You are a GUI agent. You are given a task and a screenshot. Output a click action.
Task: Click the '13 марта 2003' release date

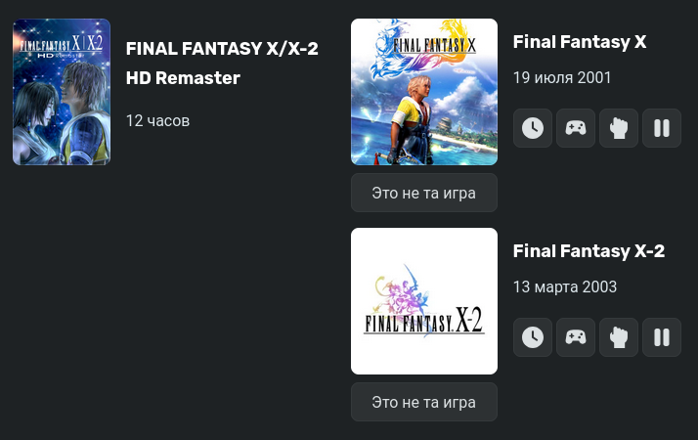coord(564,286)
